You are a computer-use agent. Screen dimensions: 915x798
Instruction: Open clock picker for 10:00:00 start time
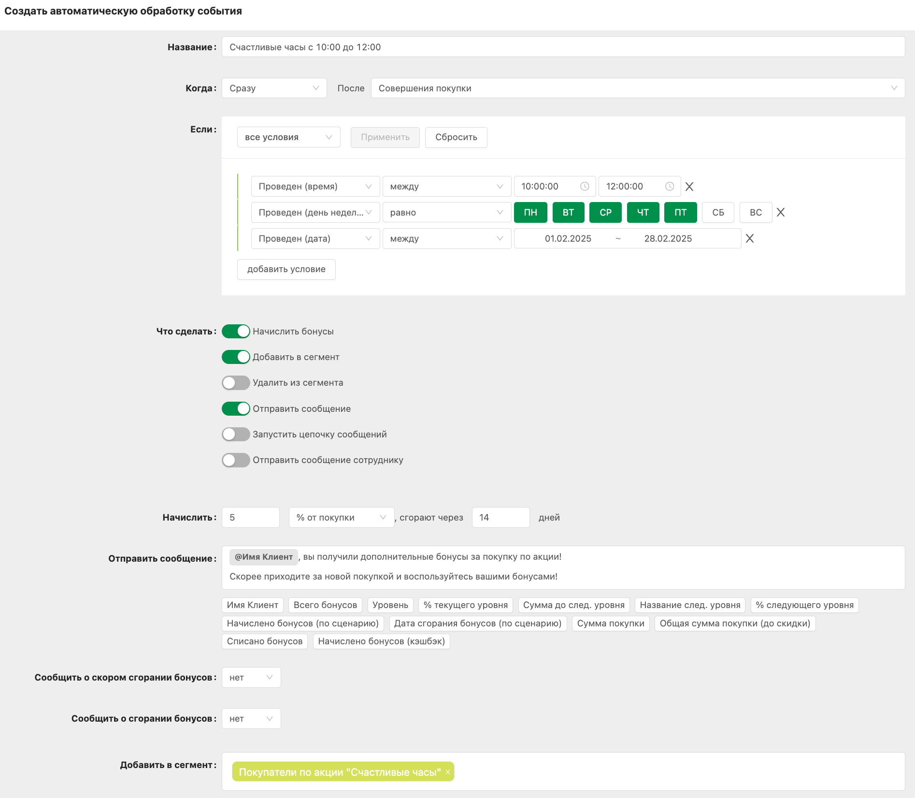coord(584,187)
